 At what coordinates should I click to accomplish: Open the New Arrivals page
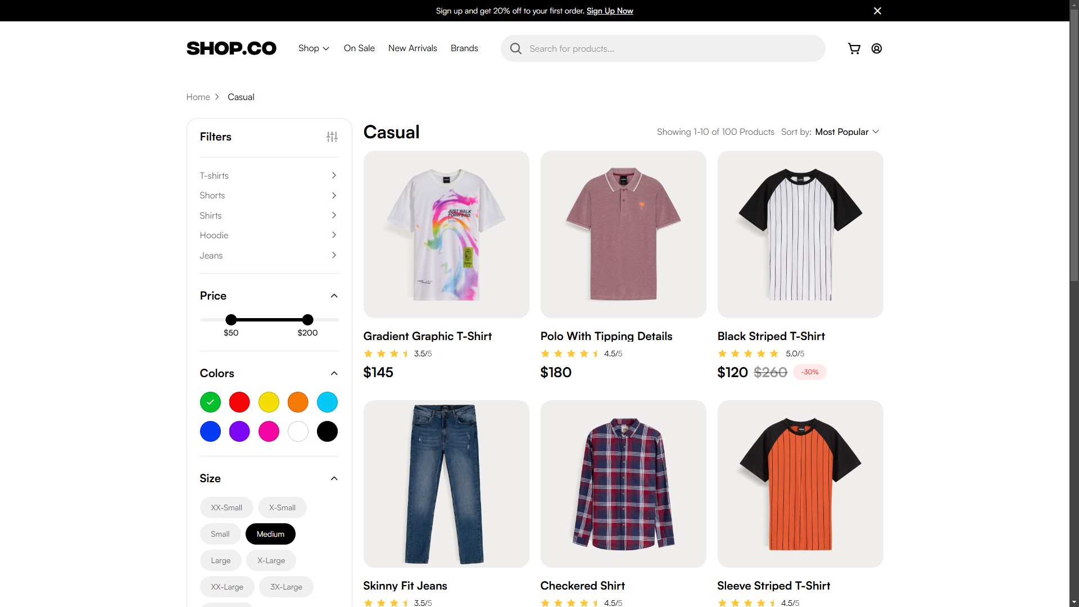[x=412, y=48]
